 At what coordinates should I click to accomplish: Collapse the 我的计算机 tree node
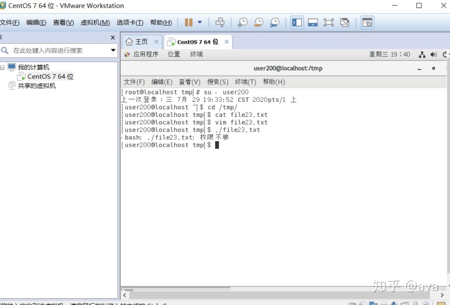coord(2,67)
